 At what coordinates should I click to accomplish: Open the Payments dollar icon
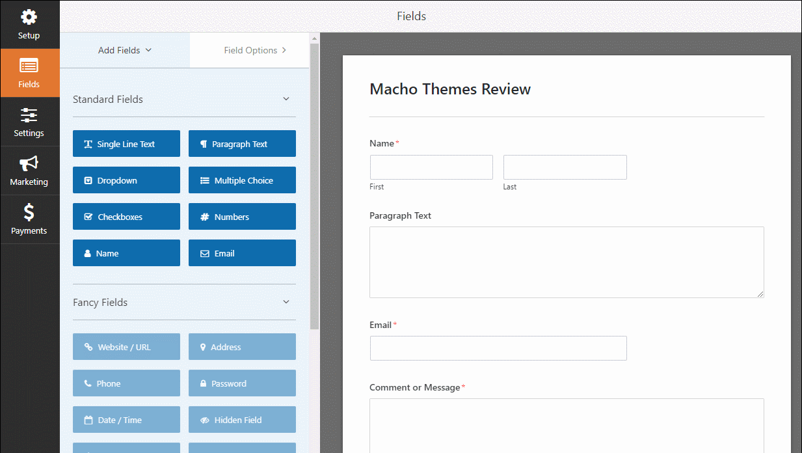pos(29,212)
